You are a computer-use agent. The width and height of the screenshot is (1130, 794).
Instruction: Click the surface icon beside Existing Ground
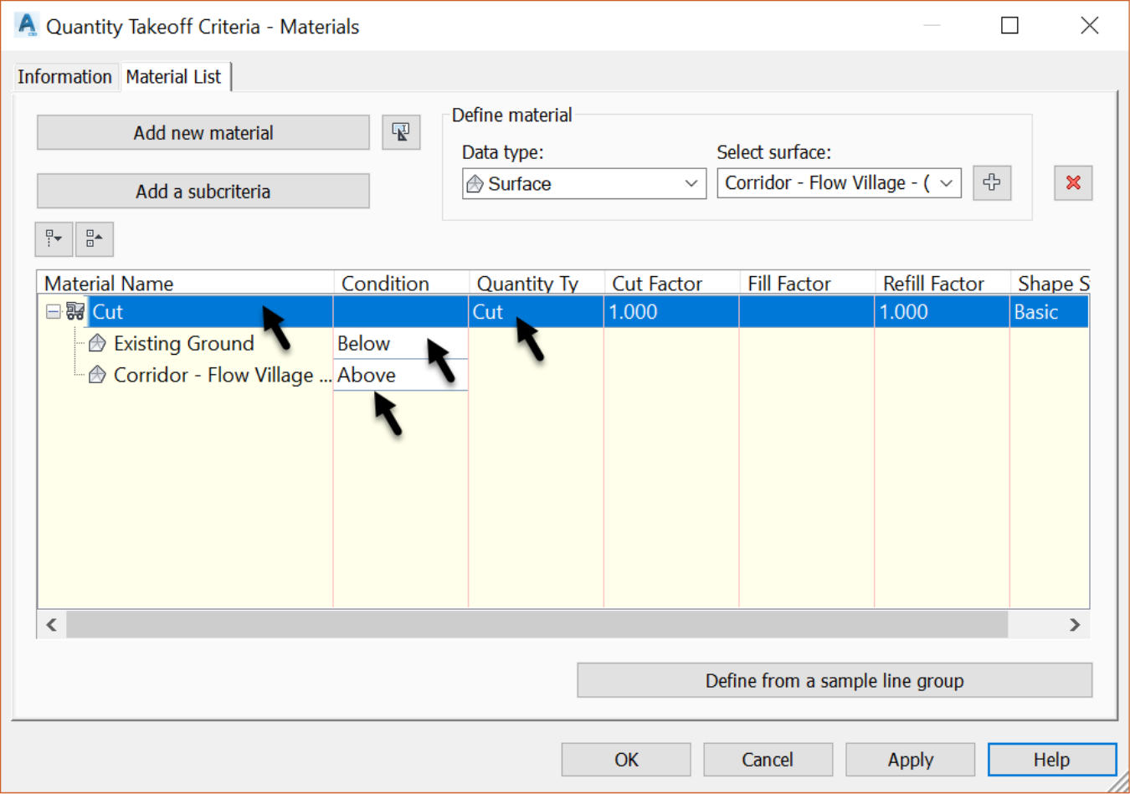[97, 343]
